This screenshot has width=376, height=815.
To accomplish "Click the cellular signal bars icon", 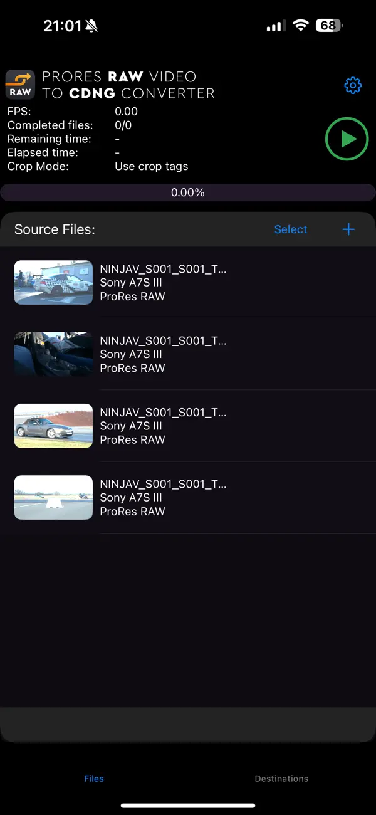I will 274,26.
